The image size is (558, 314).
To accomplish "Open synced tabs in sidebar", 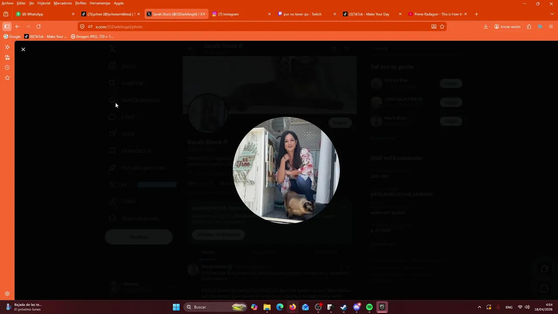I will [7, 57].
